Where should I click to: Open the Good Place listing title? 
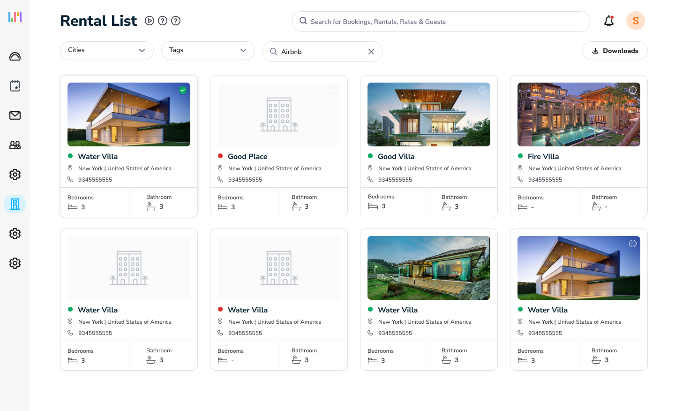pyautogui.click(x=247, y=157)
